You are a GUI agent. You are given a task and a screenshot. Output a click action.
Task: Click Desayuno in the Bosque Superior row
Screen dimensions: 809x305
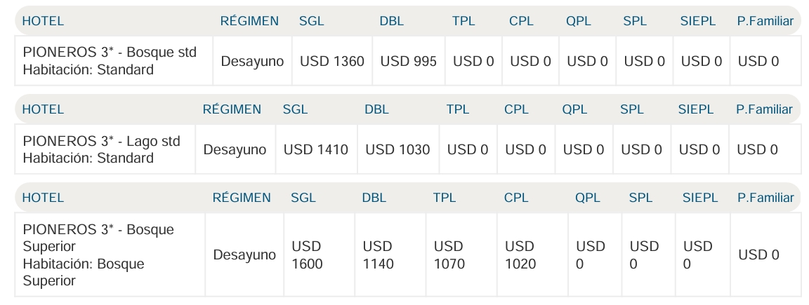tap(244, 255)
